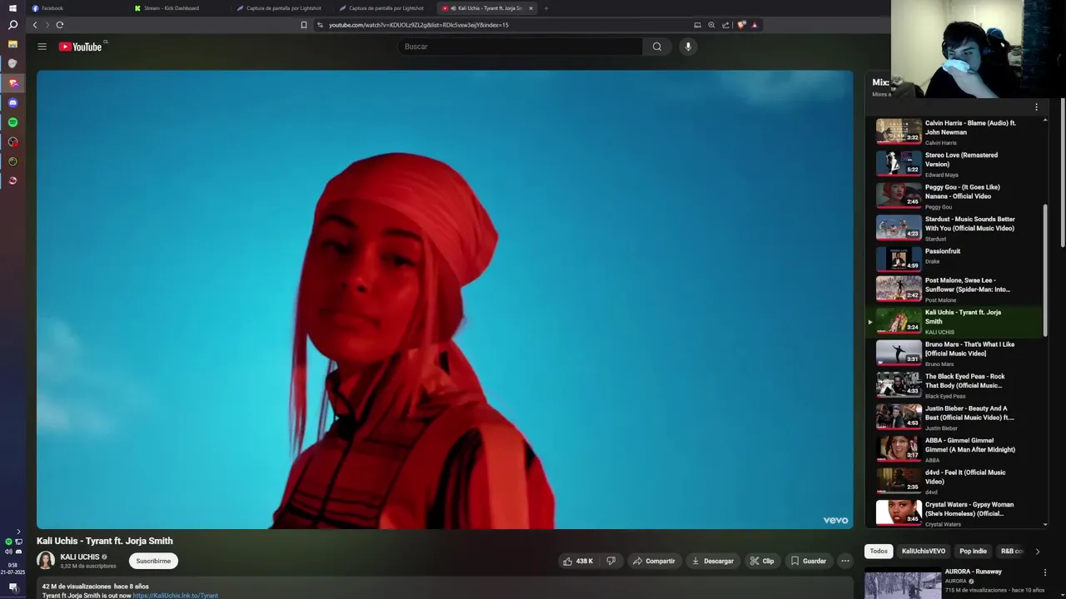1066x599 pixels.
Task: Select Peggy Gou Nanana playlist entry
Action: point(954,196)
